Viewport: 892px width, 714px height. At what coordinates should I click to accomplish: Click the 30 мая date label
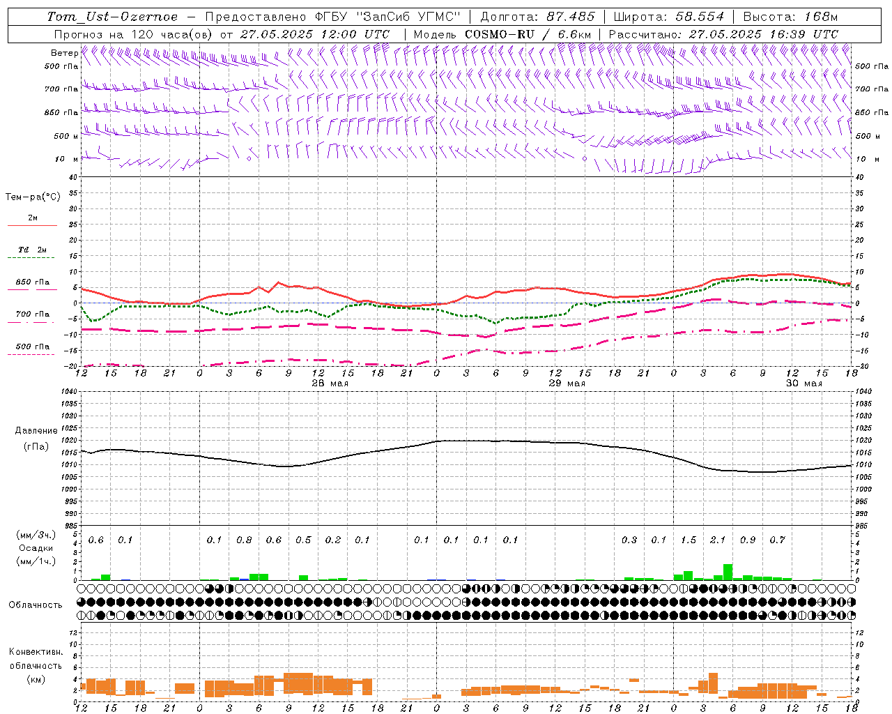pos(804,383)
